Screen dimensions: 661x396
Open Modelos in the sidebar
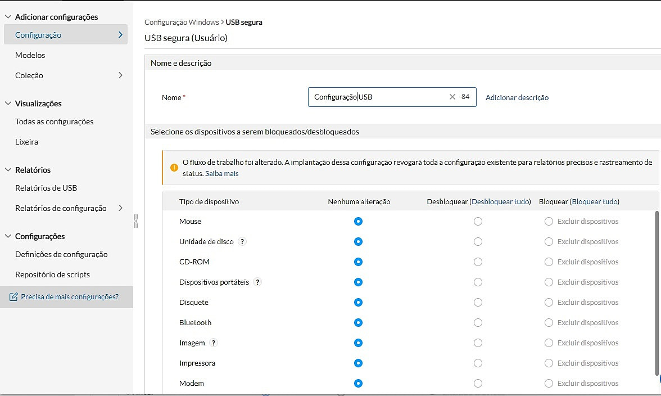point(30,55)
